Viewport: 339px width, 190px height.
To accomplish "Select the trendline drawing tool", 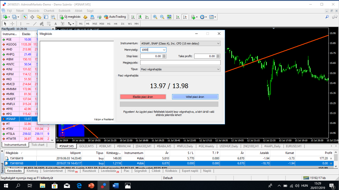I will click(x=35, y=24).
